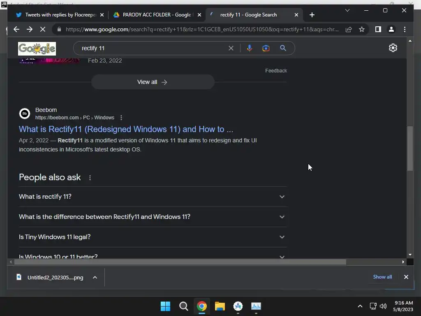The width and height of the screenshot is (421, 316).
Task: Start voice search with microphone
Action: tap(250, 48)
